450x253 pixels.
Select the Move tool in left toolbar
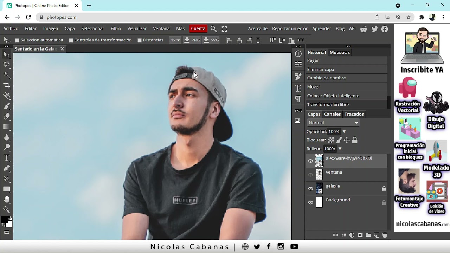pyautogui.click(x=7, y=54)
